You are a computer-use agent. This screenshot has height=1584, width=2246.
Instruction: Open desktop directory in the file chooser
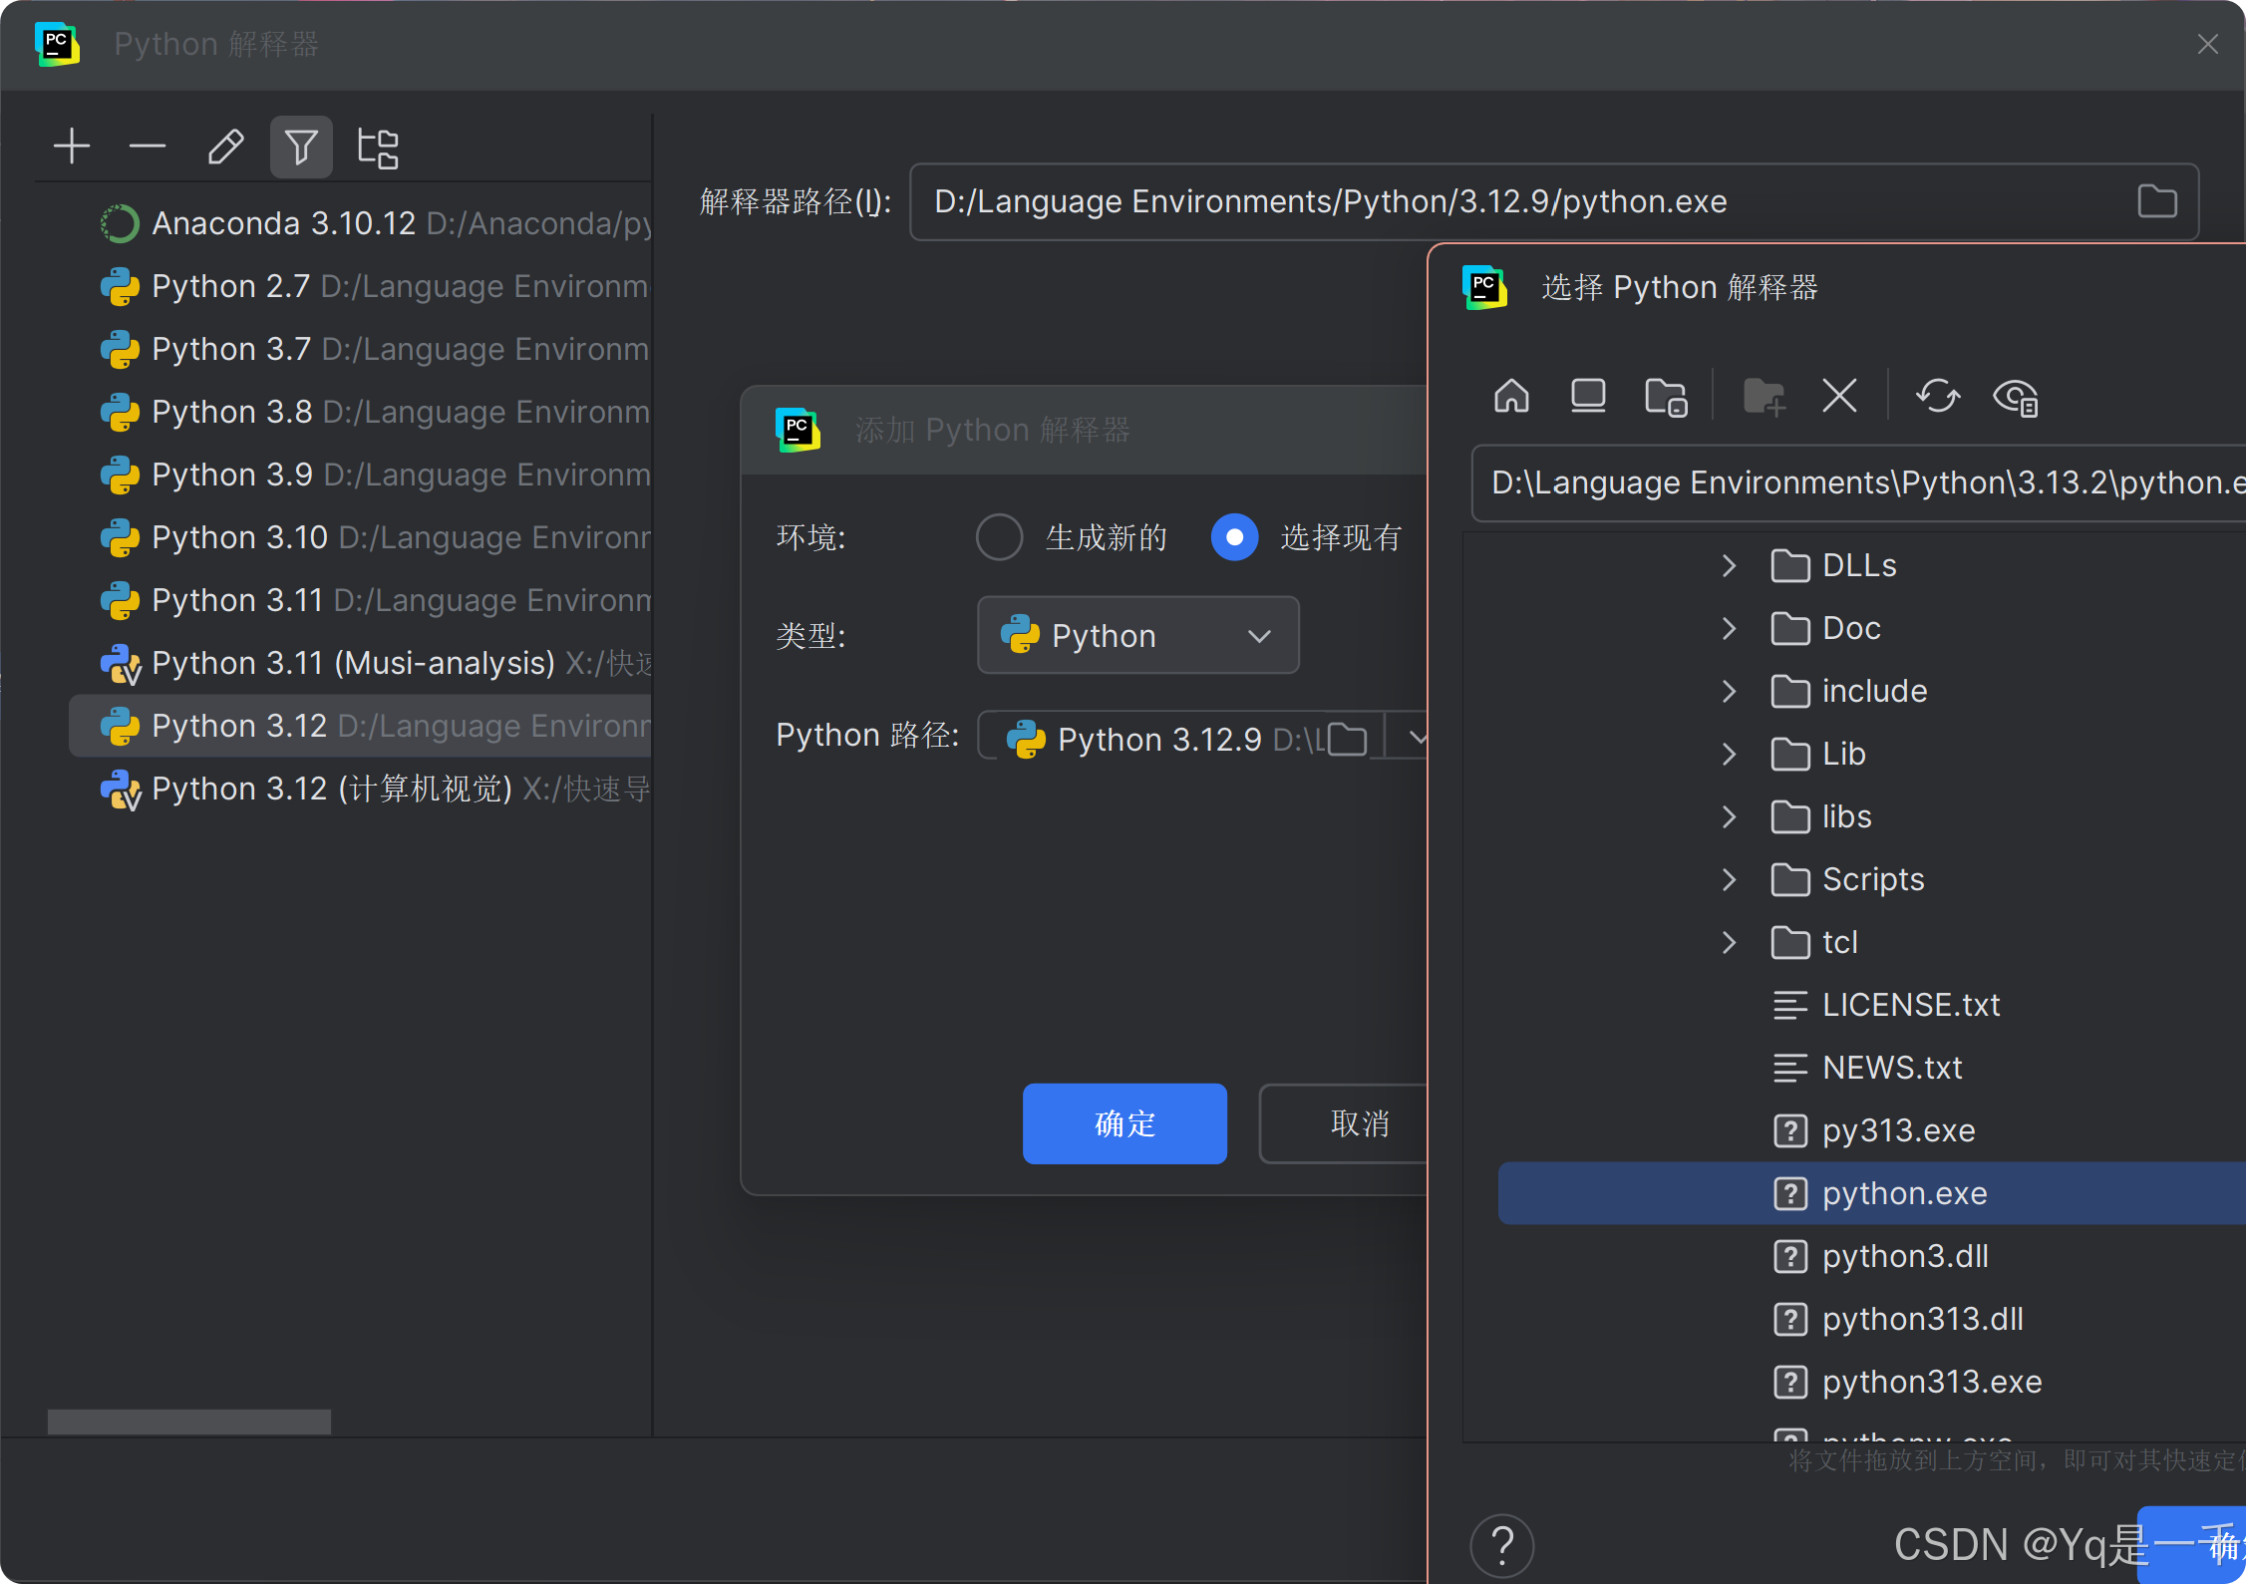point(1587,396)
